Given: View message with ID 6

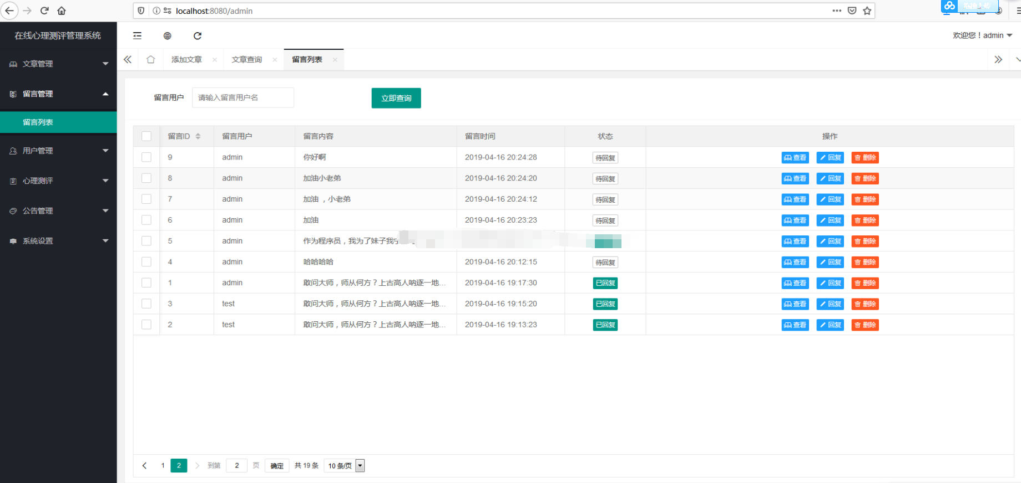Looking at the screenshot, I should click(795, 220).
